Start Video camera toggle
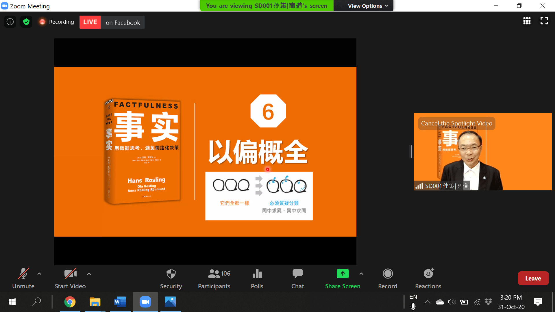The width and height of the screenshot is (555, 312). tap(70, 278)
